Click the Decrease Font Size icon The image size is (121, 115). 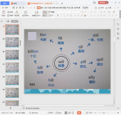[86, 12]
